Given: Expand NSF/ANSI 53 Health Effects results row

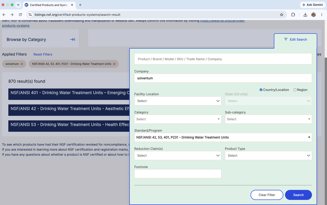Looking at the screenshot, I should [x=69, y=126].
